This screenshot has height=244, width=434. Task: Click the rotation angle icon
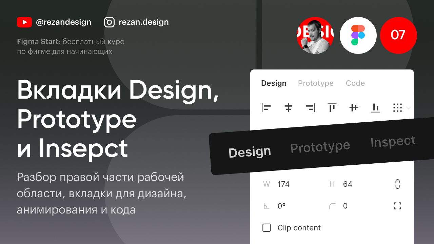pos(267,206)
